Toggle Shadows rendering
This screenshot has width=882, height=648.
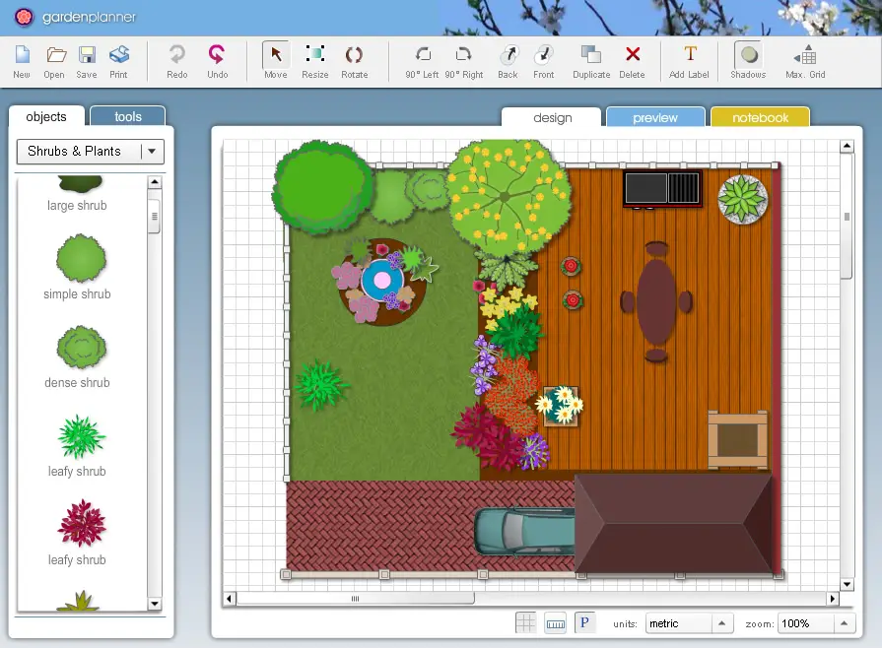pos(747,61)
